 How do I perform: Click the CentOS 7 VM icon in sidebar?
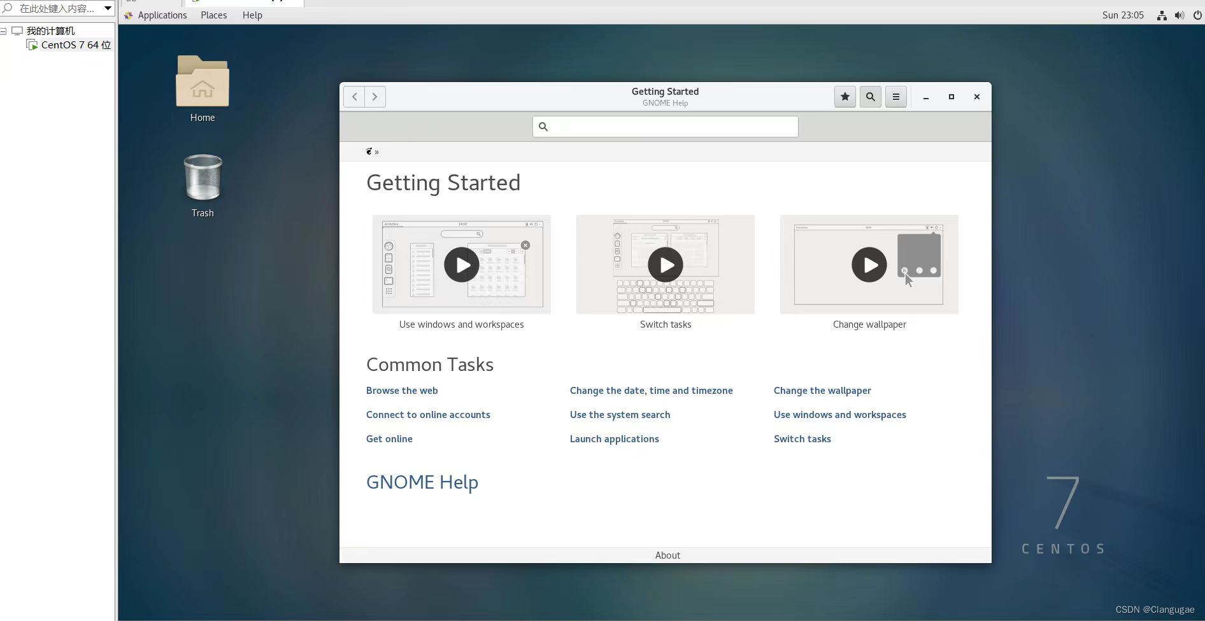pyautogui.click(x=32, y=45)
